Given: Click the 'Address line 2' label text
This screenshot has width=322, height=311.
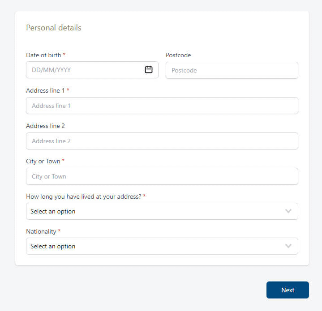Looking at the screenshot, I should 45,126.
